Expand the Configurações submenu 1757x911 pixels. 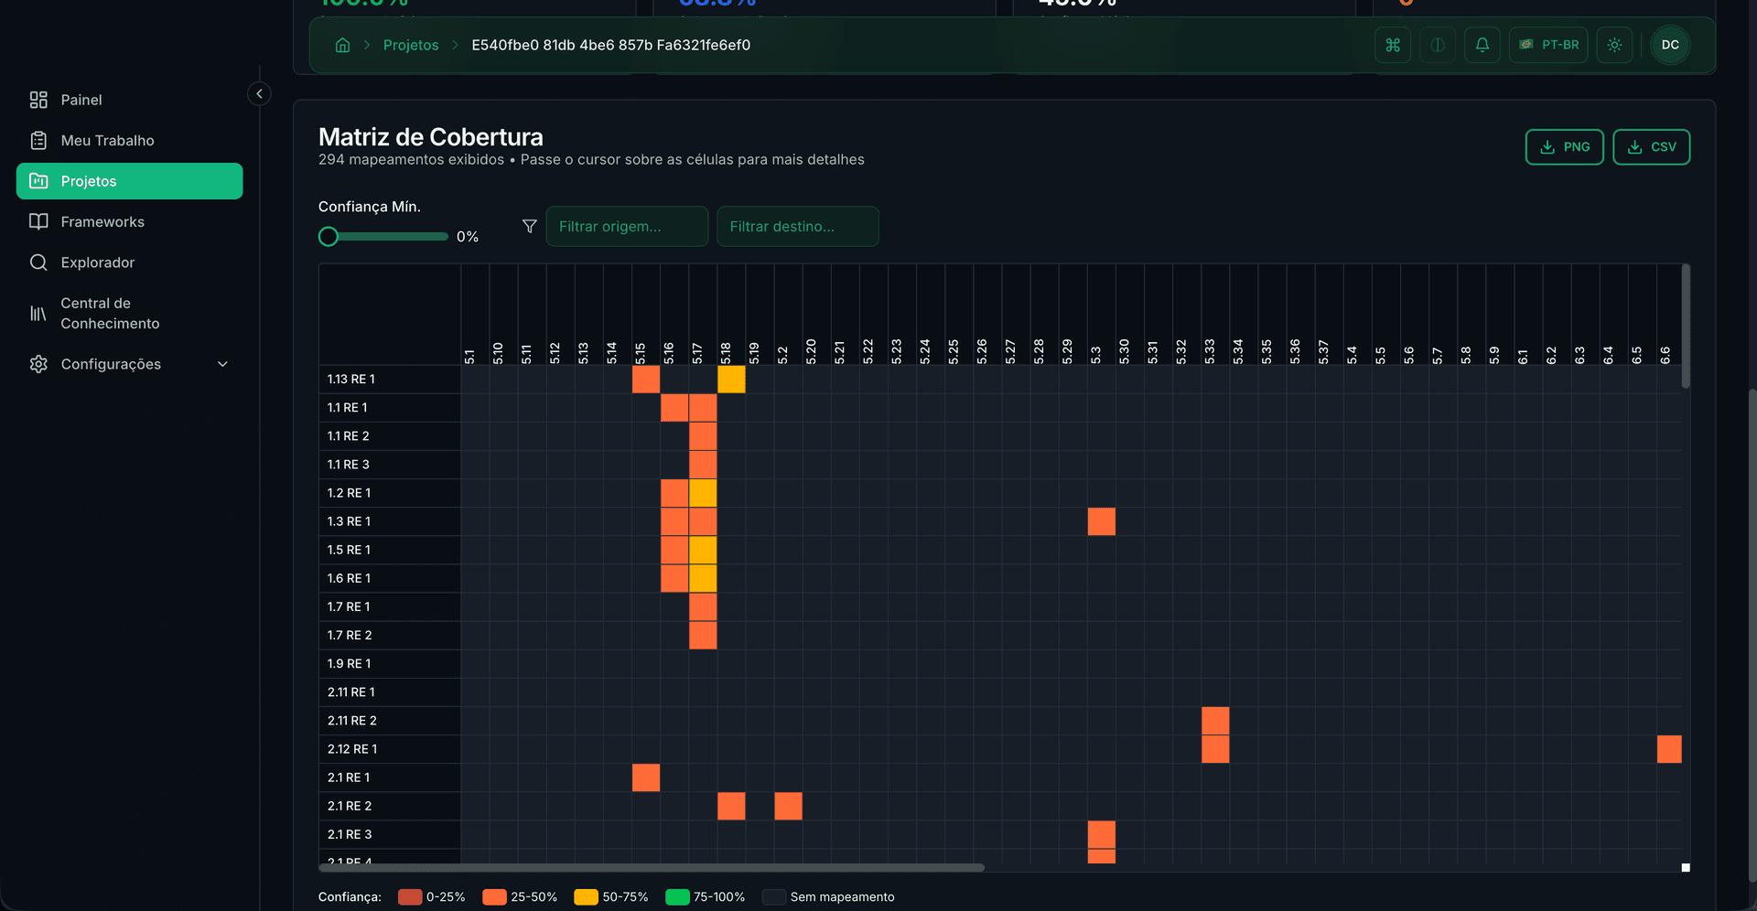point(222,363)
